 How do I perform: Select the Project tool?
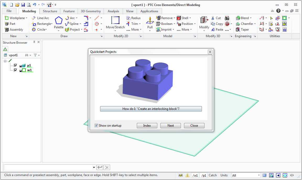[x=72, y=29]
